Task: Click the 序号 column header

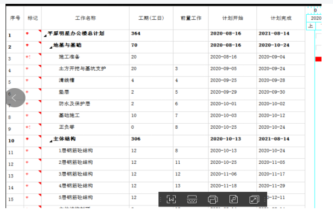Action: point(15,18)
